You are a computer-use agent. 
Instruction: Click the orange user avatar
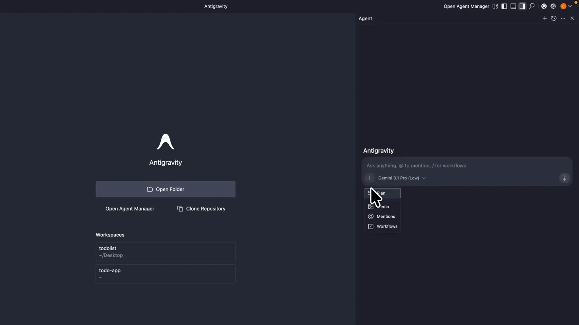coord(563,6)
